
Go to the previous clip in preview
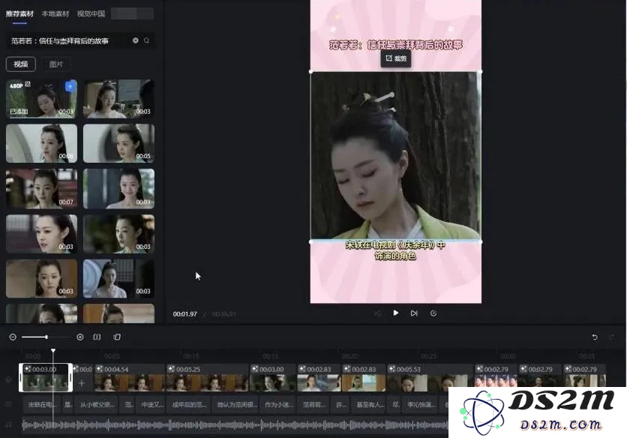(x=377, y=313)
